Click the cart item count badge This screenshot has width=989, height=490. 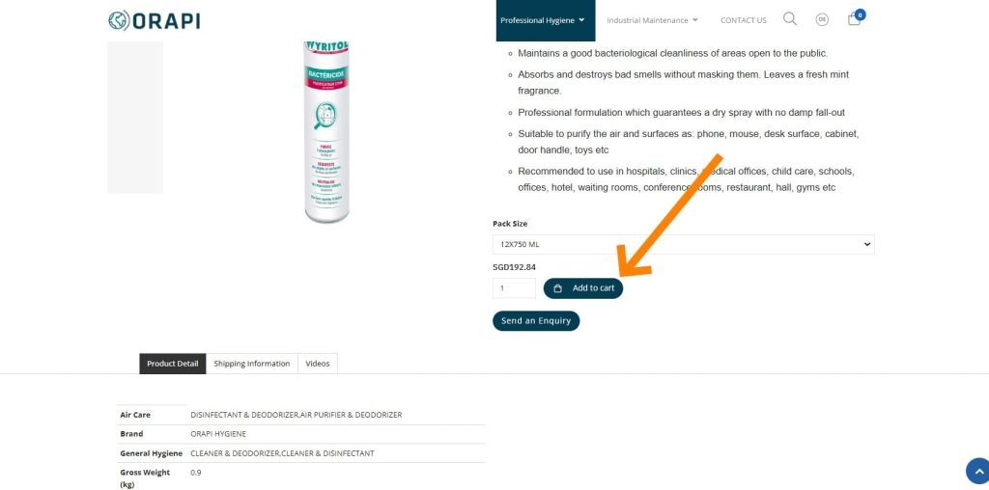point(861,14)
